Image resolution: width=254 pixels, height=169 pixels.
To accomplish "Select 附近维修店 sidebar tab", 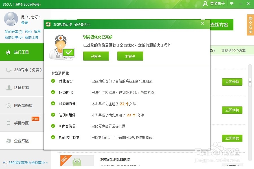I will 22,105.
